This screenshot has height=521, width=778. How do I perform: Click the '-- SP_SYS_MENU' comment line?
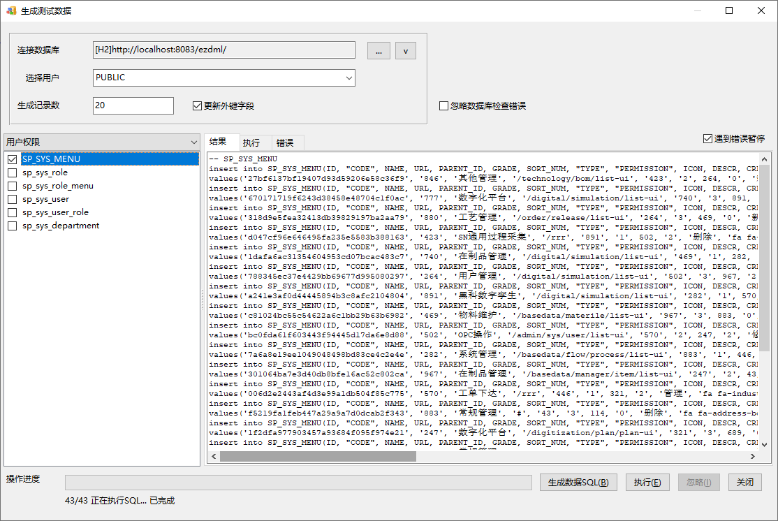[x=242, y=159]
